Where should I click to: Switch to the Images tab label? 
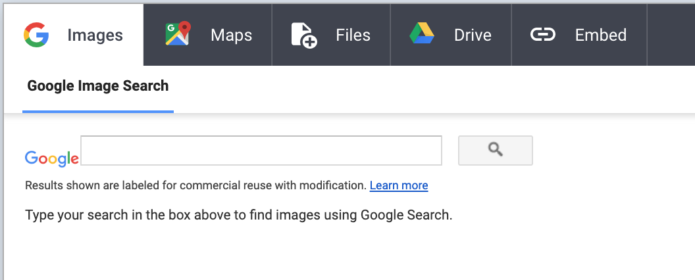point(95,35)
